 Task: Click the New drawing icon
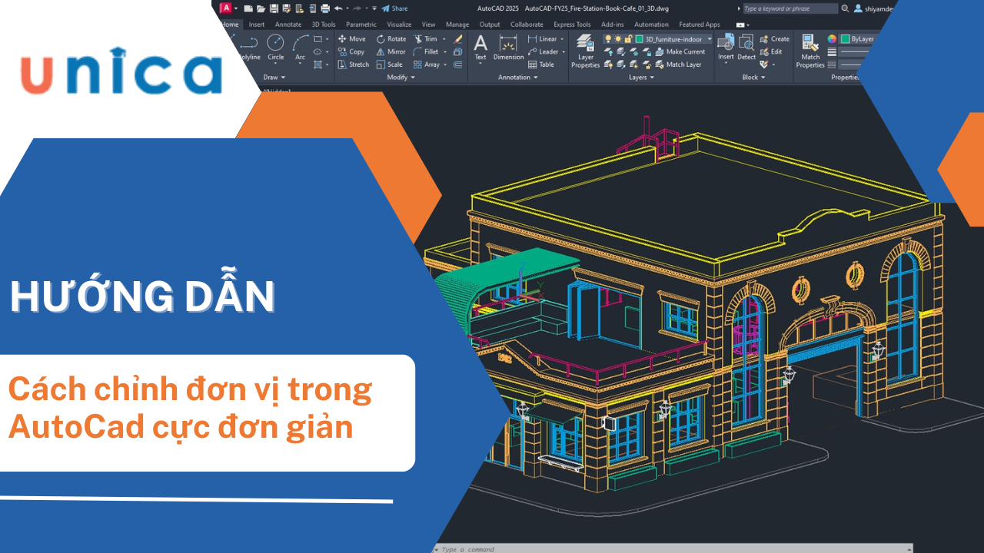coord(248,8)
